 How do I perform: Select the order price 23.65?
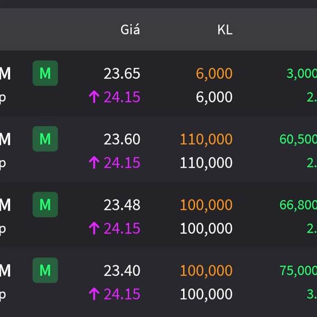122,73
